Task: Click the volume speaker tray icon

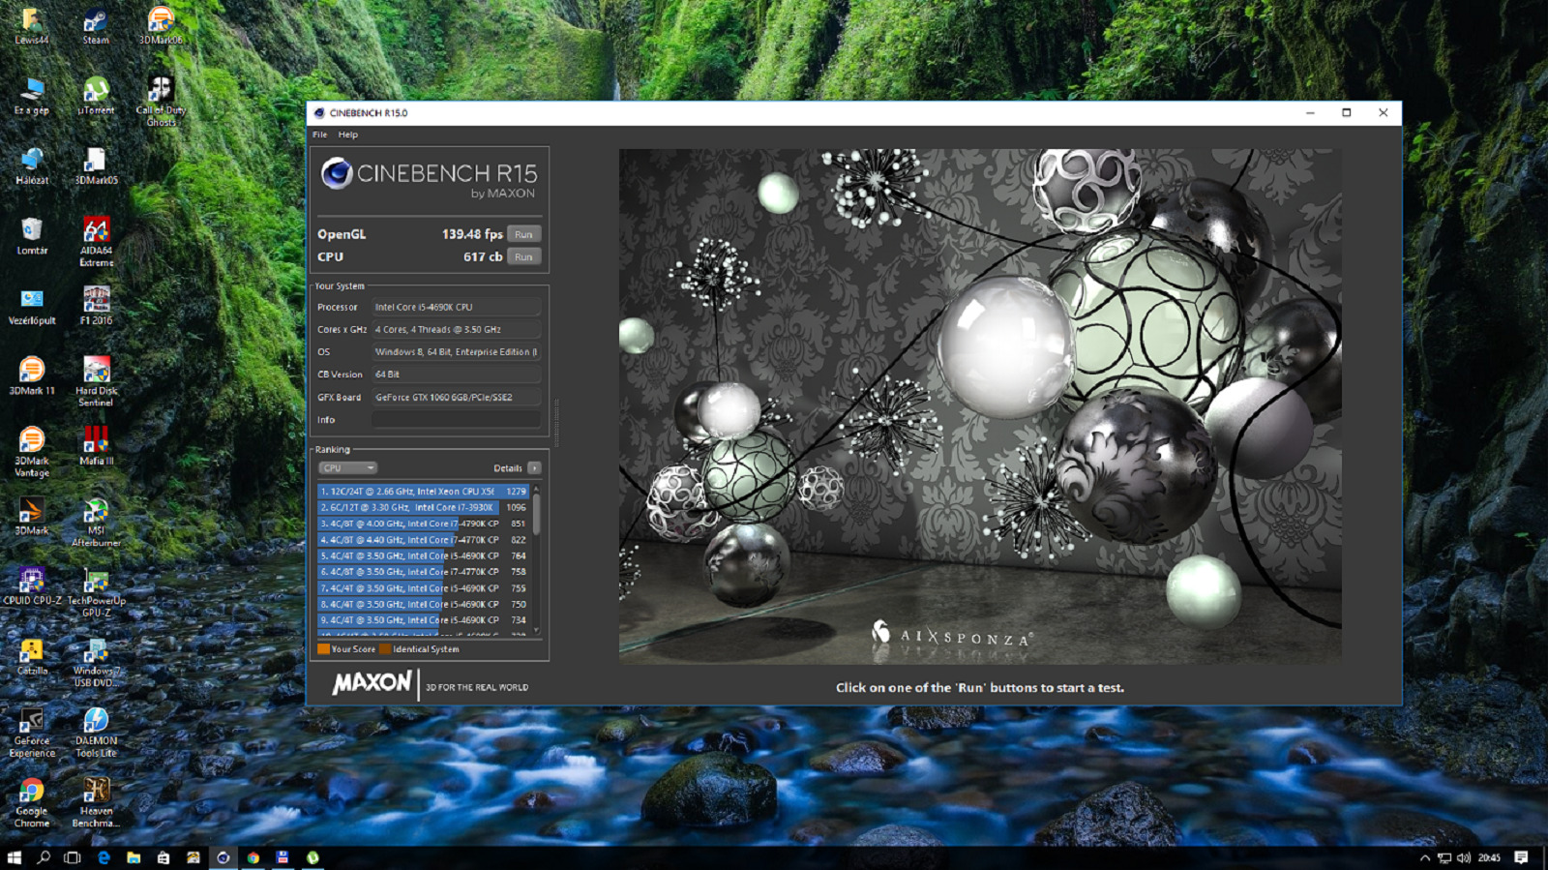Action: coord(1463,857)
